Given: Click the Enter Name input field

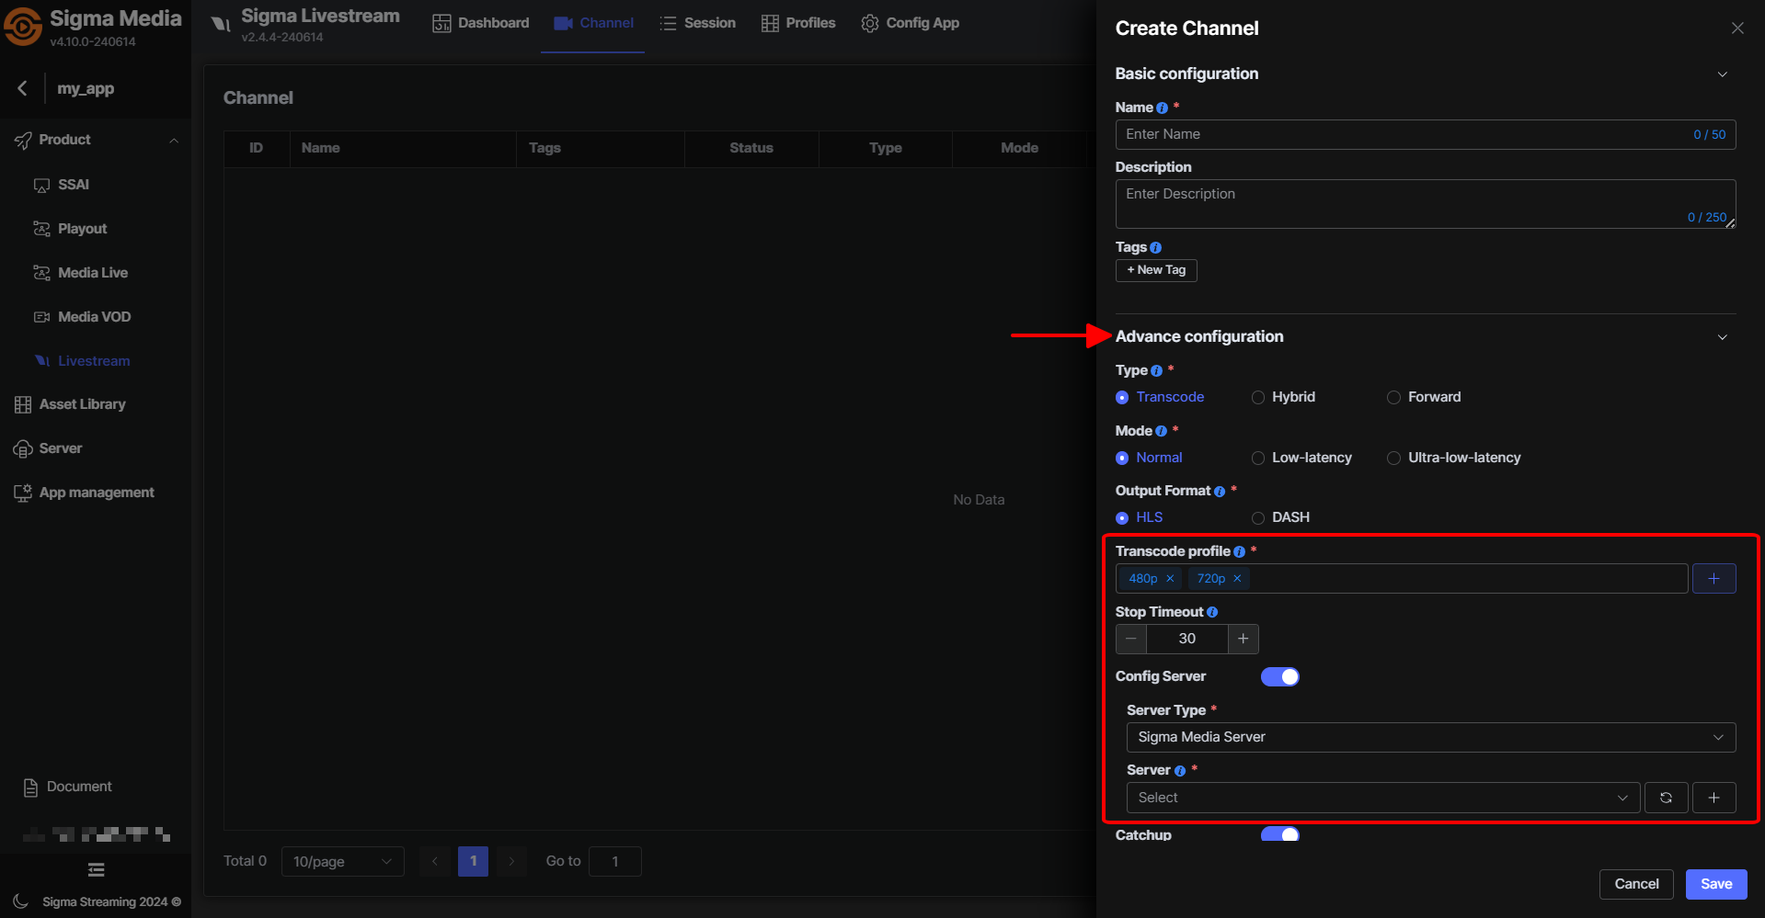Looking at the screenshot, I should pos(1403,134).
